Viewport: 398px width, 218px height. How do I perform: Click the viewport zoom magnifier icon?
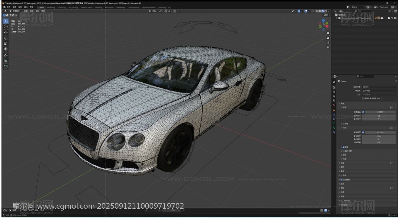[328, 34]
